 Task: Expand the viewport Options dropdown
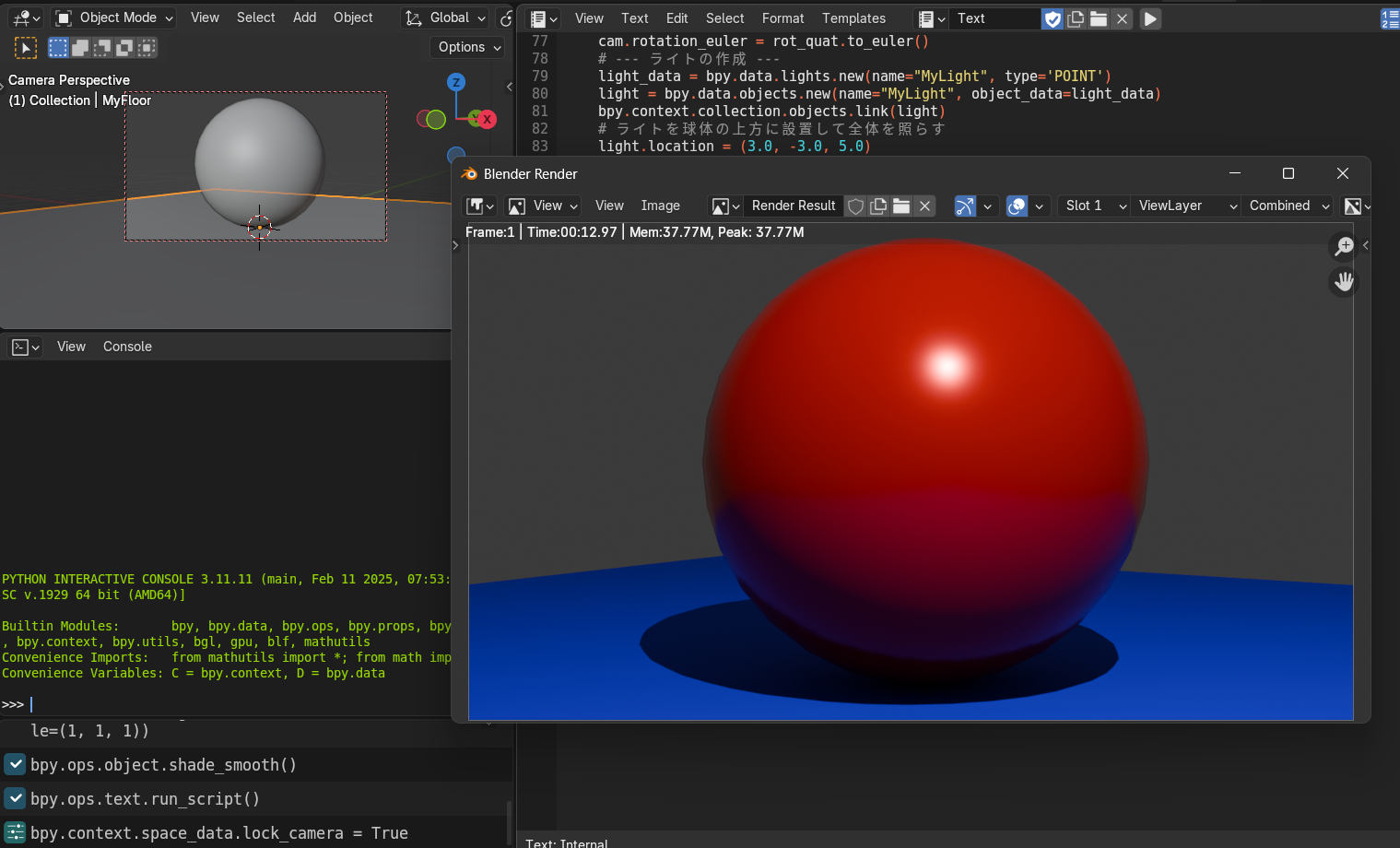(468, 47)
